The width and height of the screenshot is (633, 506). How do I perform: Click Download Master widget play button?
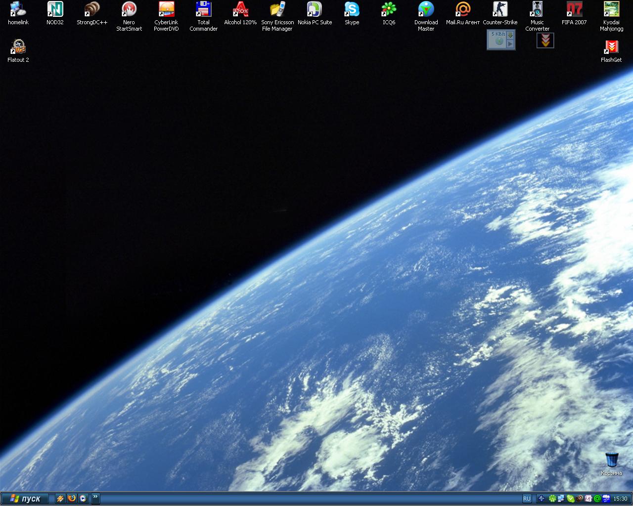pos(510,43)
